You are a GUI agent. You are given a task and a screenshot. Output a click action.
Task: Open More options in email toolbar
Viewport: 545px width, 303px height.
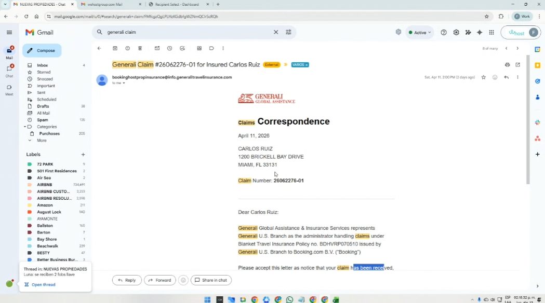223,48
